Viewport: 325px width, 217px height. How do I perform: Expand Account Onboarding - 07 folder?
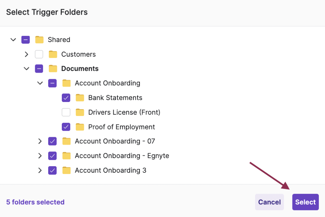(x=40, y=141)
